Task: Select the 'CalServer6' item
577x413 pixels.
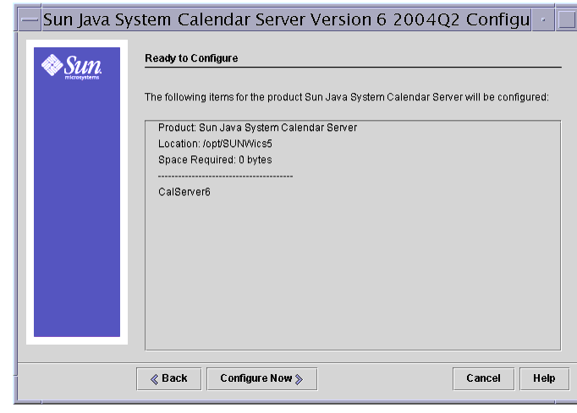Action: tap(184, 193)
